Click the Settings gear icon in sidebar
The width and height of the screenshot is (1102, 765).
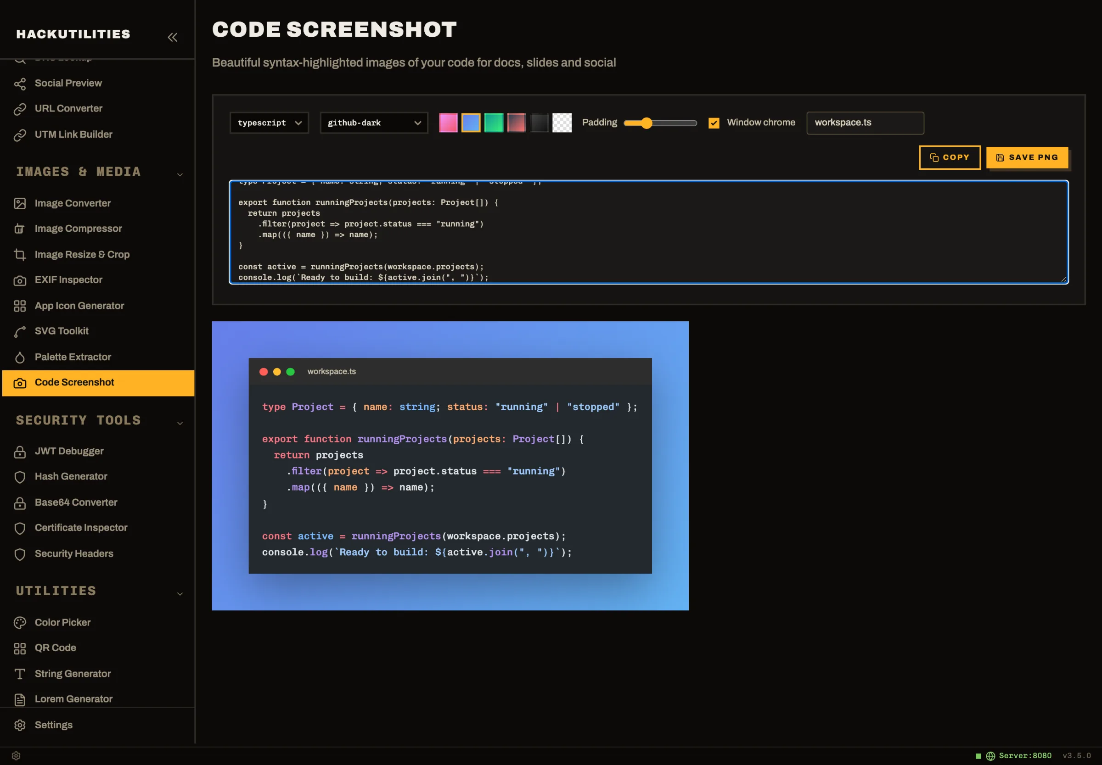click(20, 725)
